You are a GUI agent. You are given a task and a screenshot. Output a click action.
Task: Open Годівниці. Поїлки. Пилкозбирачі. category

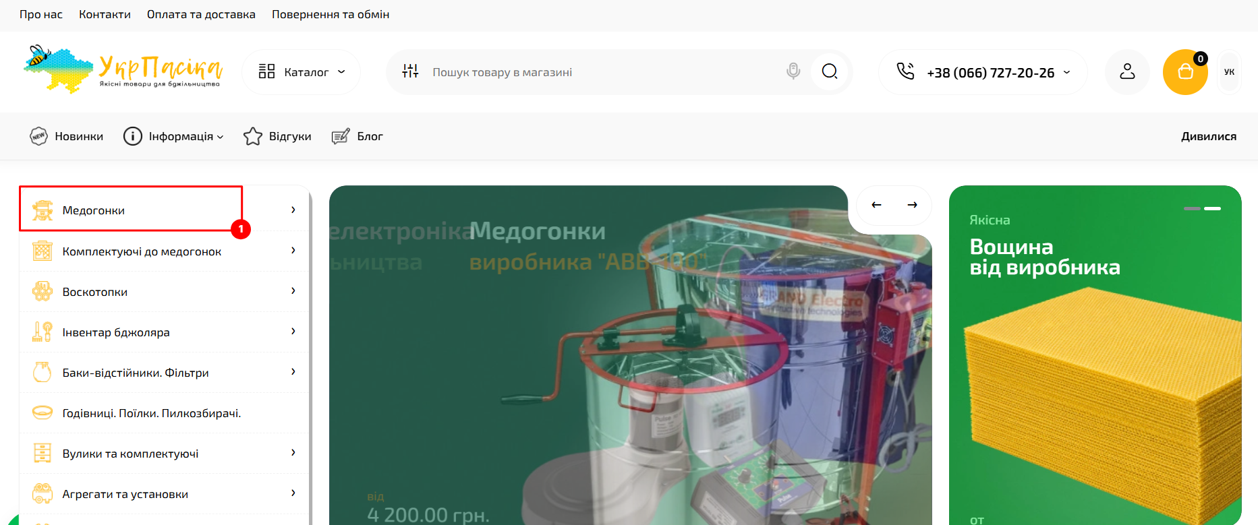click(x=152, y=413)
